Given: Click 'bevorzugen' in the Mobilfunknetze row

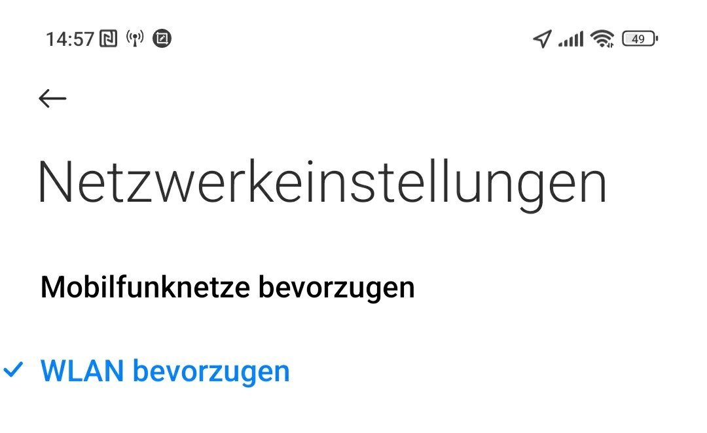Looking at the screenshot, I should tap(336, 288).
